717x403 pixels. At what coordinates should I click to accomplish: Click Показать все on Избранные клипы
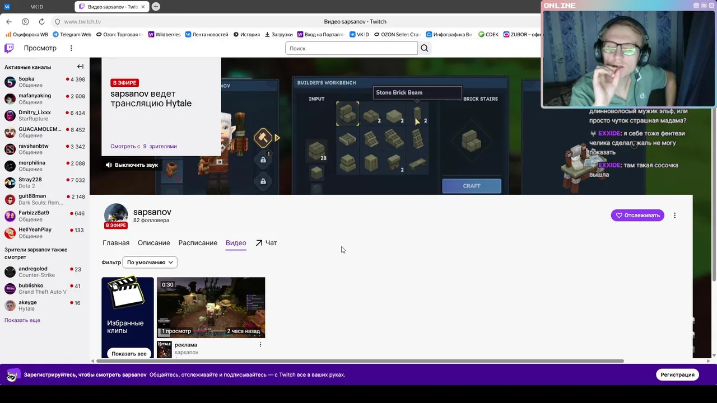tap(129, 354)
